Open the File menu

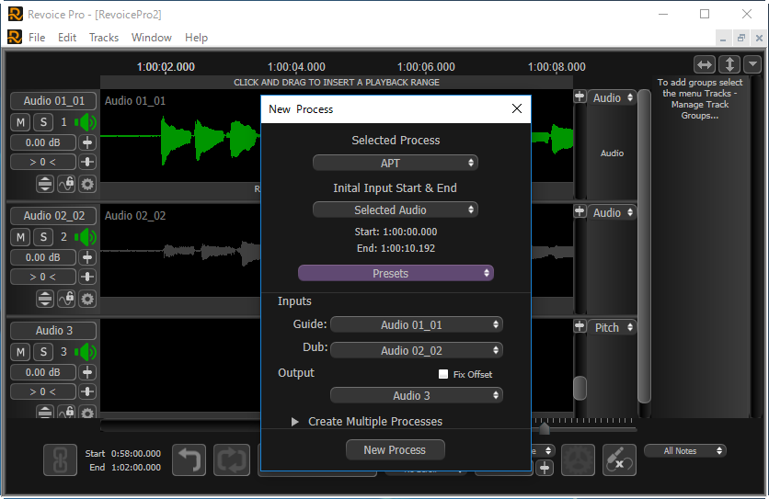pyautogui.click(x=37, y=38)
